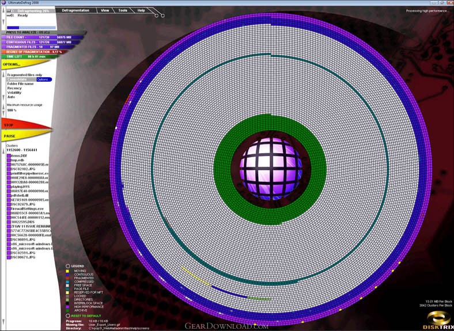Click the RESET TO DEFAULT circle
This screenshot has height=331, width=454.
coord(68,315)
